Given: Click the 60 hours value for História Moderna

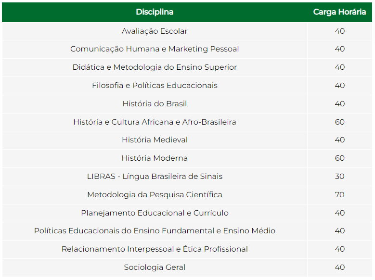Looking at the screenshot, I should tap(339, 158).
